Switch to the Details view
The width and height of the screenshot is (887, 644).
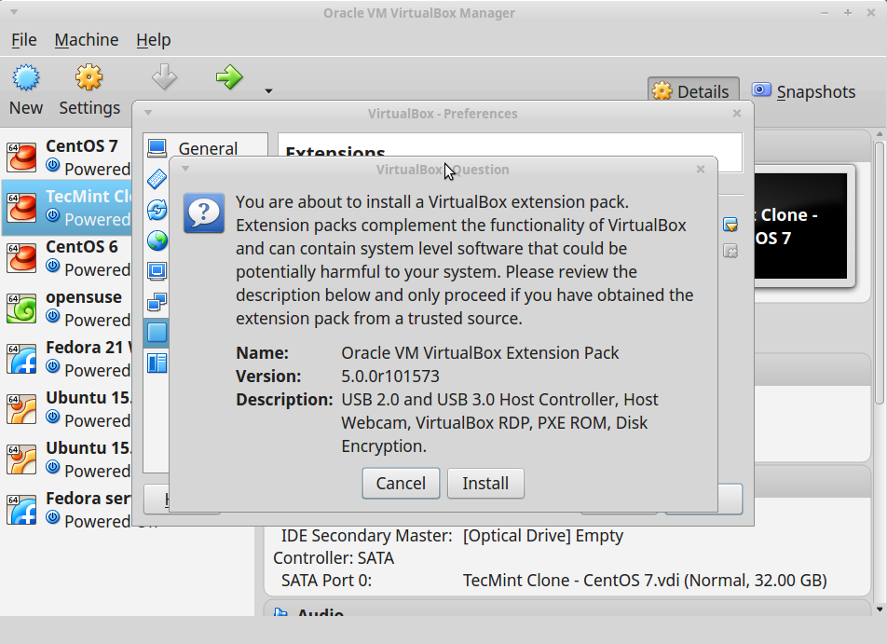coord(693,91)
